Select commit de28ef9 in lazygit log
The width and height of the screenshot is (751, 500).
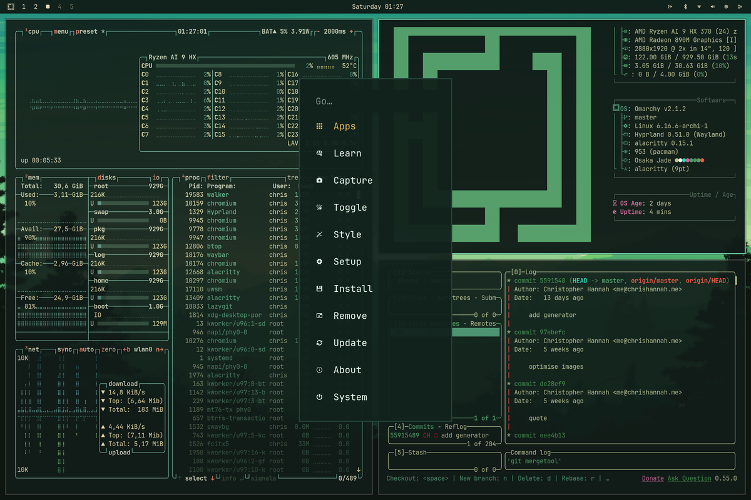540,384
